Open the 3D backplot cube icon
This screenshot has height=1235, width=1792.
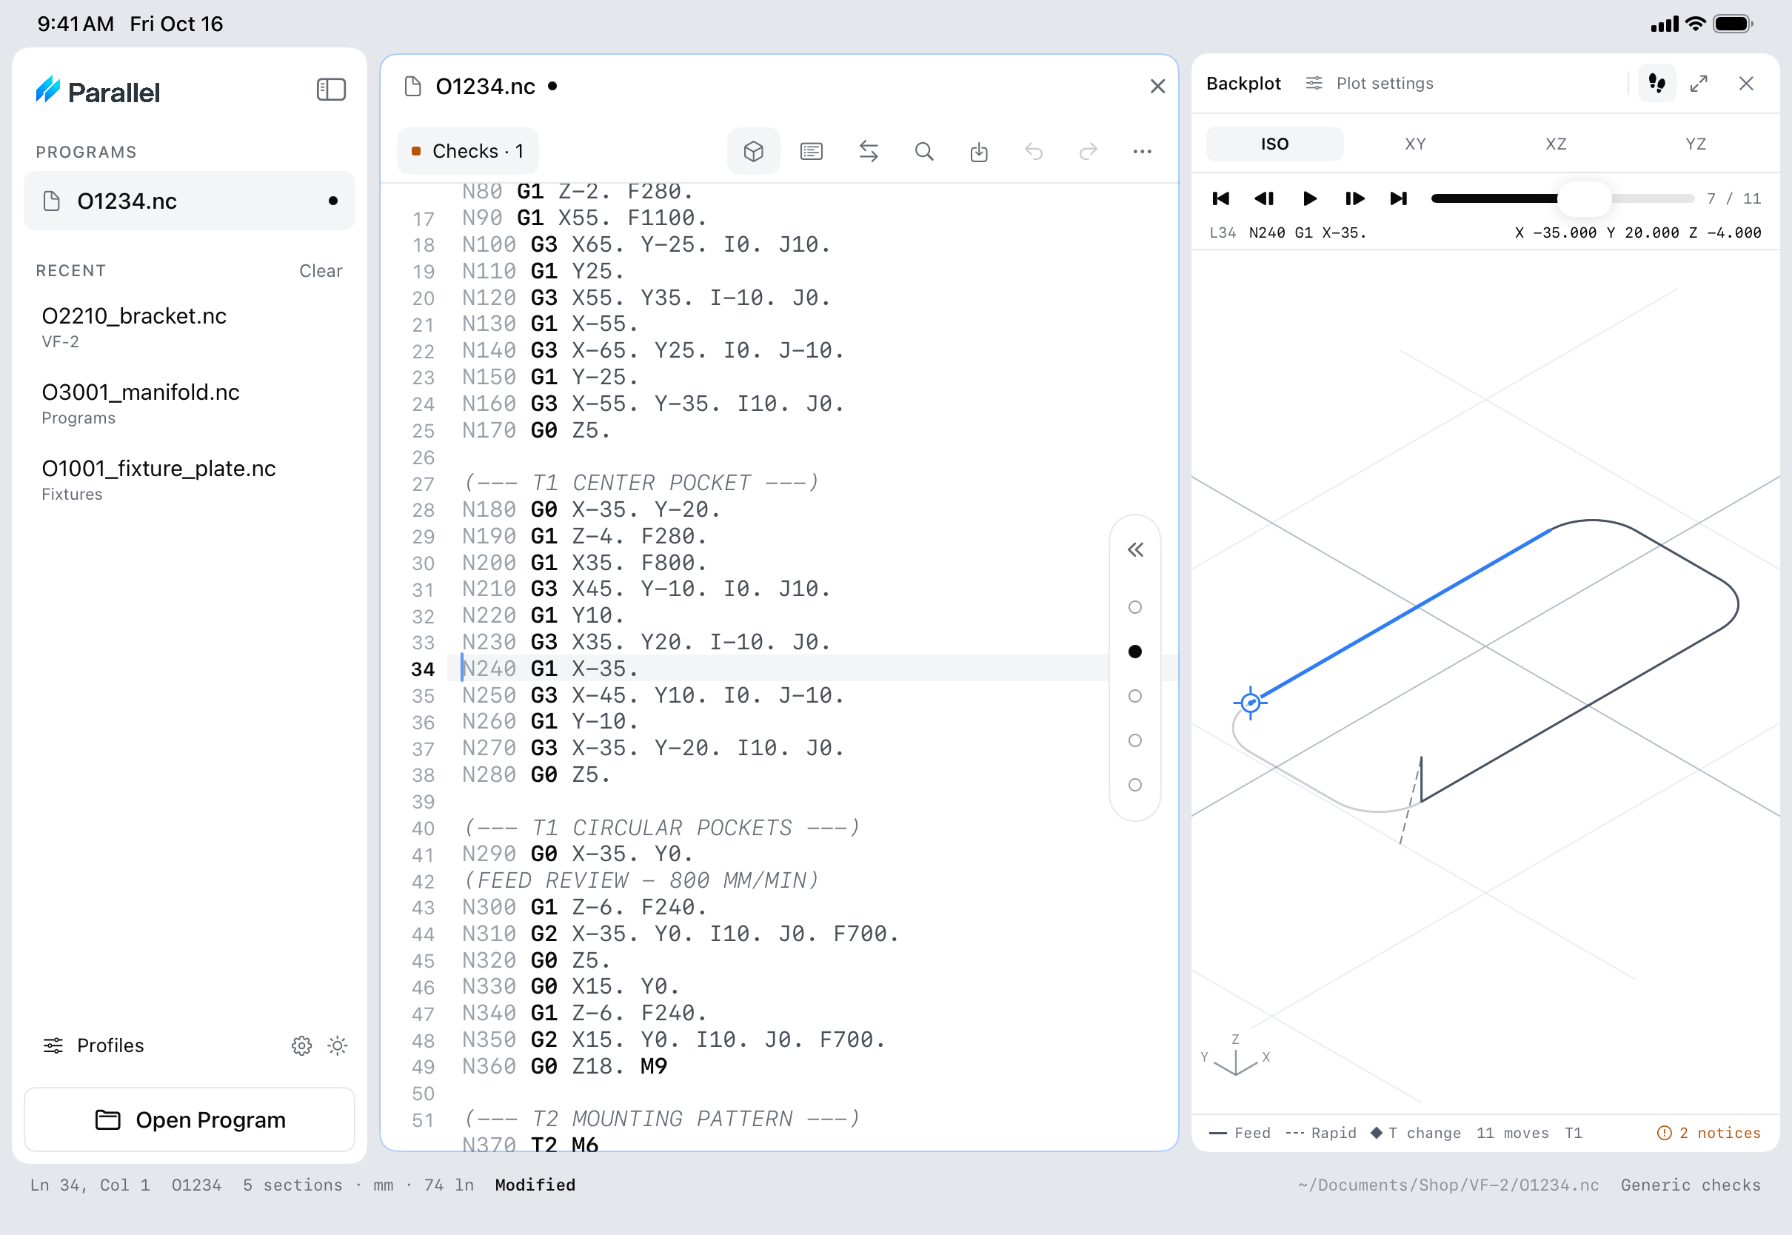click(753, 151)
